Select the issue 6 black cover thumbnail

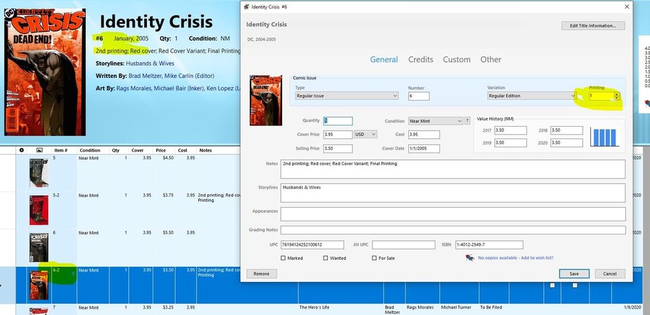[x=39, y=247]
